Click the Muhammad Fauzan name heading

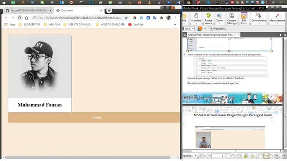[x=40, y=105]
